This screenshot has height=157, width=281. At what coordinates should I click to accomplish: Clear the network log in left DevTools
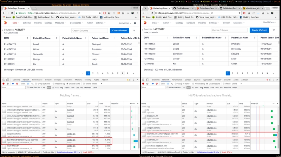click(8, 84)
